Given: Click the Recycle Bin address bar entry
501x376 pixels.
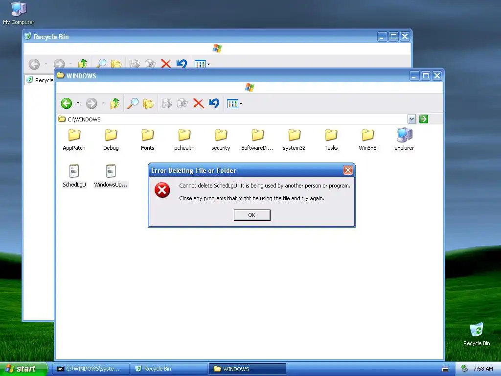Looking at the screenshot, I should (40, 80).
